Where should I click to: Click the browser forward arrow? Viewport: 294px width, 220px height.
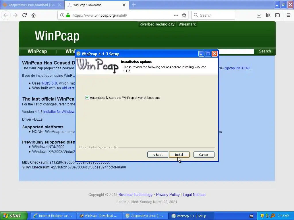pyautogui.click(x=15, y=15)
